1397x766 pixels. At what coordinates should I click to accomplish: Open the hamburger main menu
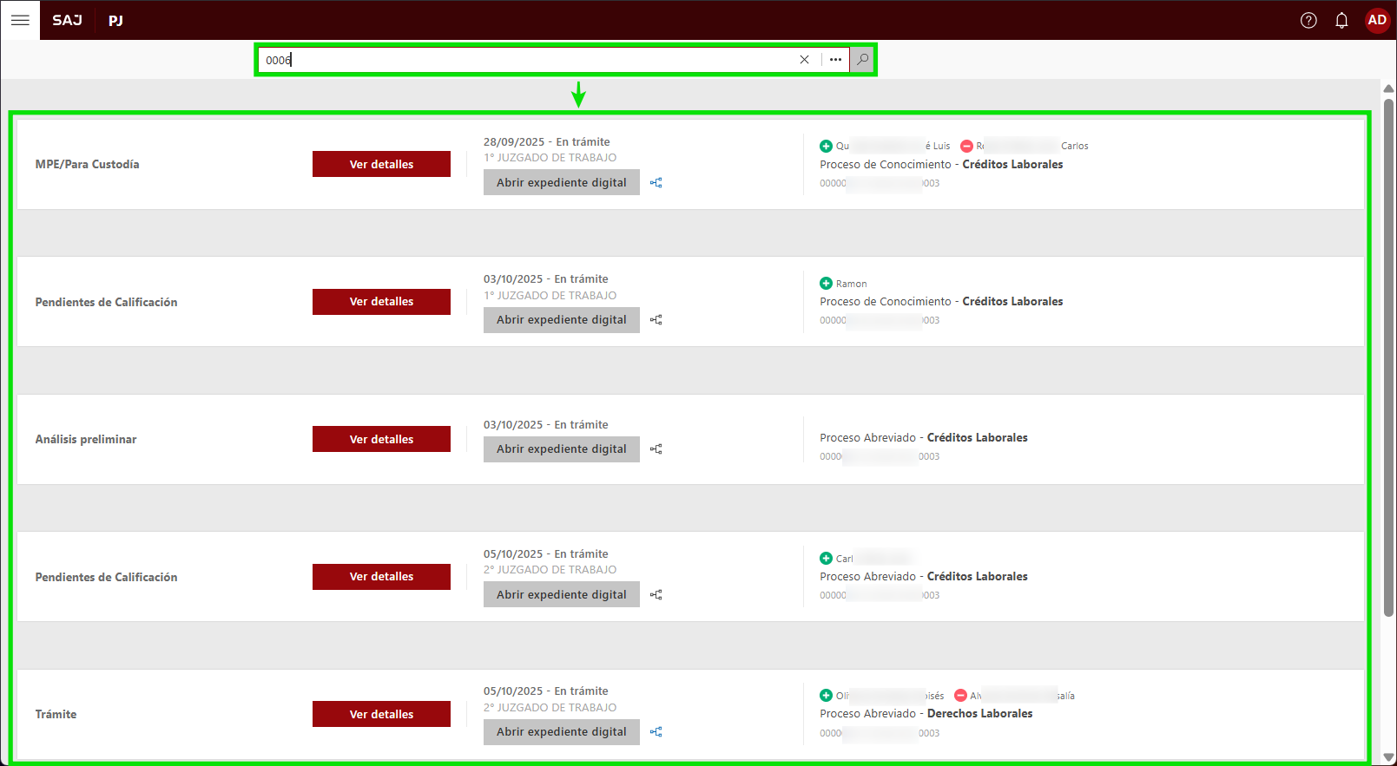click(x=20, y=20)
